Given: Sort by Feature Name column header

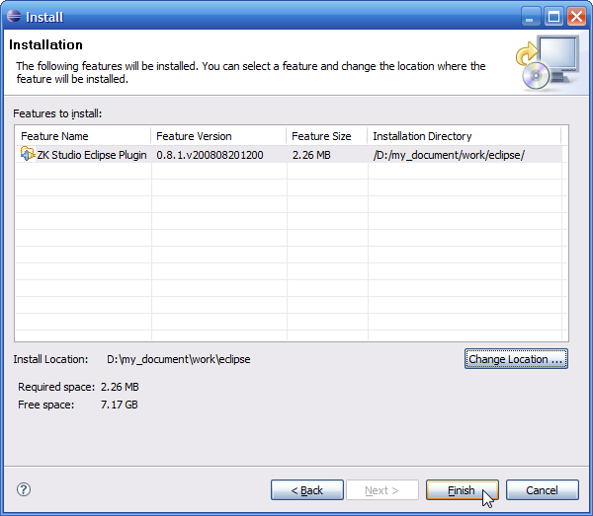Looking at the screenshot, I should (83, 136).
